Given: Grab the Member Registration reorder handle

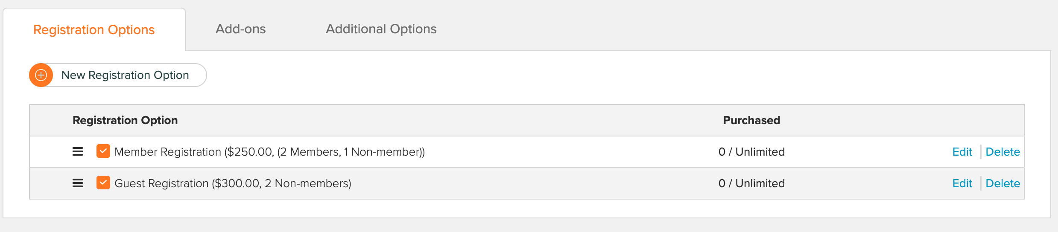Looking at the screenshot, I should (78, 152).
